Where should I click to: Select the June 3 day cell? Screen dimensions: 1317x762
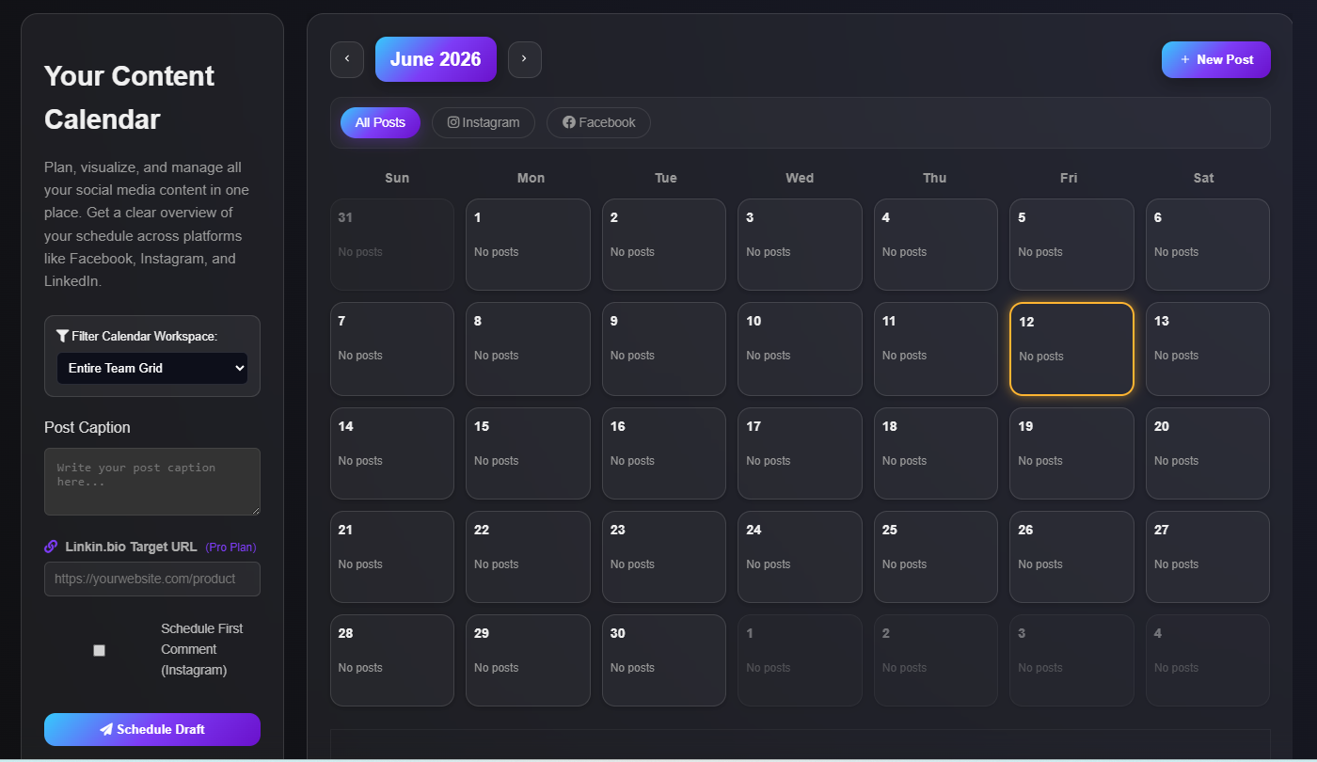800,245
